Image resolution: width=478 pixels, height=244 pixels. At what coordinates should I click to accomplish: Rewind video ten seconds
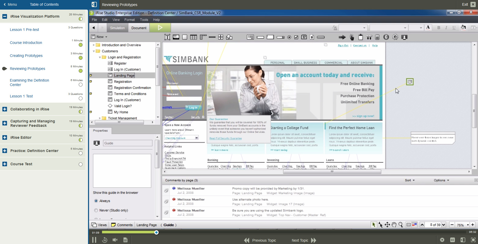tap(105, 240)
